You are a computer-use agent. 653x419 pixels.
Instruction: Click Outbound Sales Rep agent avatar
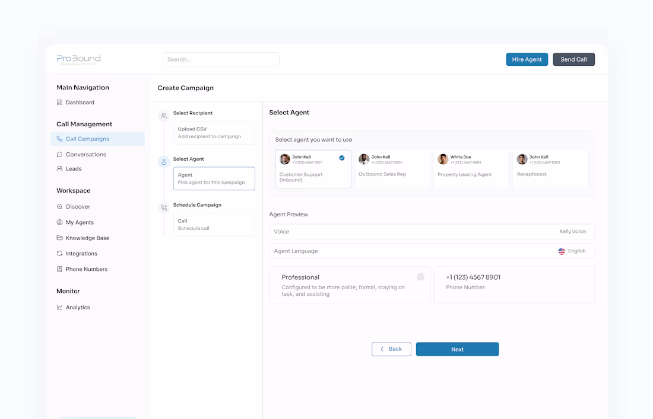(x=364, y=159)
